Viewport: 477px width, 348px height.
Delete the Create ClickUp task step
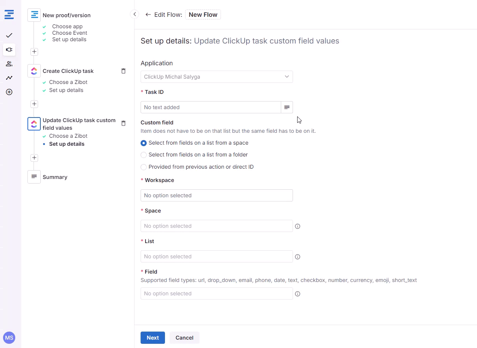(123, 71)
